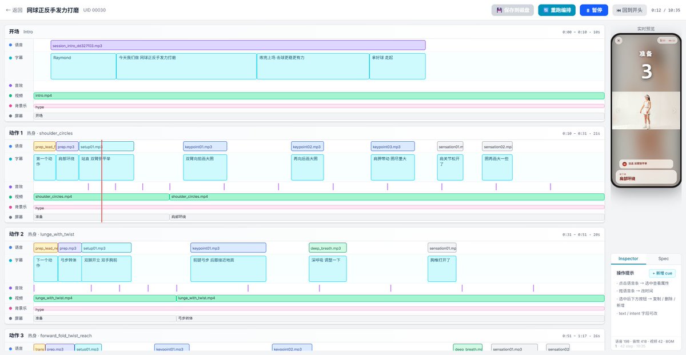
Task: Switch to the Spec tab
Action: (663, 259)
